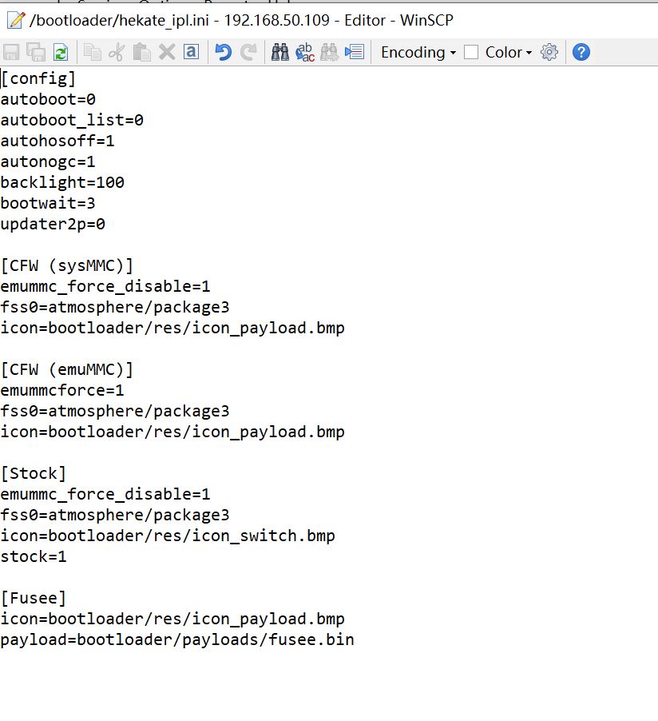Click the [config] section header text
The height and width of the screenshot is (721, 658).
point(38,78)
